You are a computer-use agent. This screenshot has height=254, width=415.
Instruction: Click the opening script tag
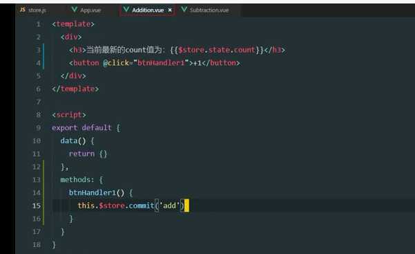click(69, 115)
